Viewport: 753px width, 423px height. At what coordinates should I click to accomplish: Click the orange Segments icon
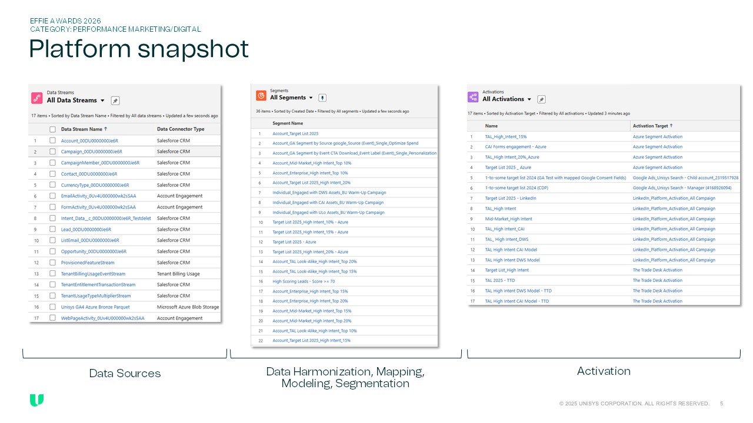261,95
